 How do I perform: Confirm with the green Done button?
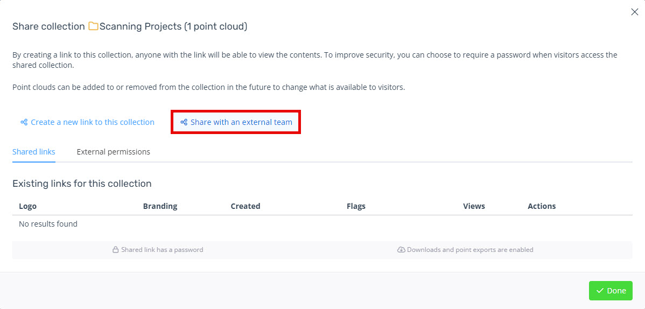pyautogui.click(x=611, y=291)
